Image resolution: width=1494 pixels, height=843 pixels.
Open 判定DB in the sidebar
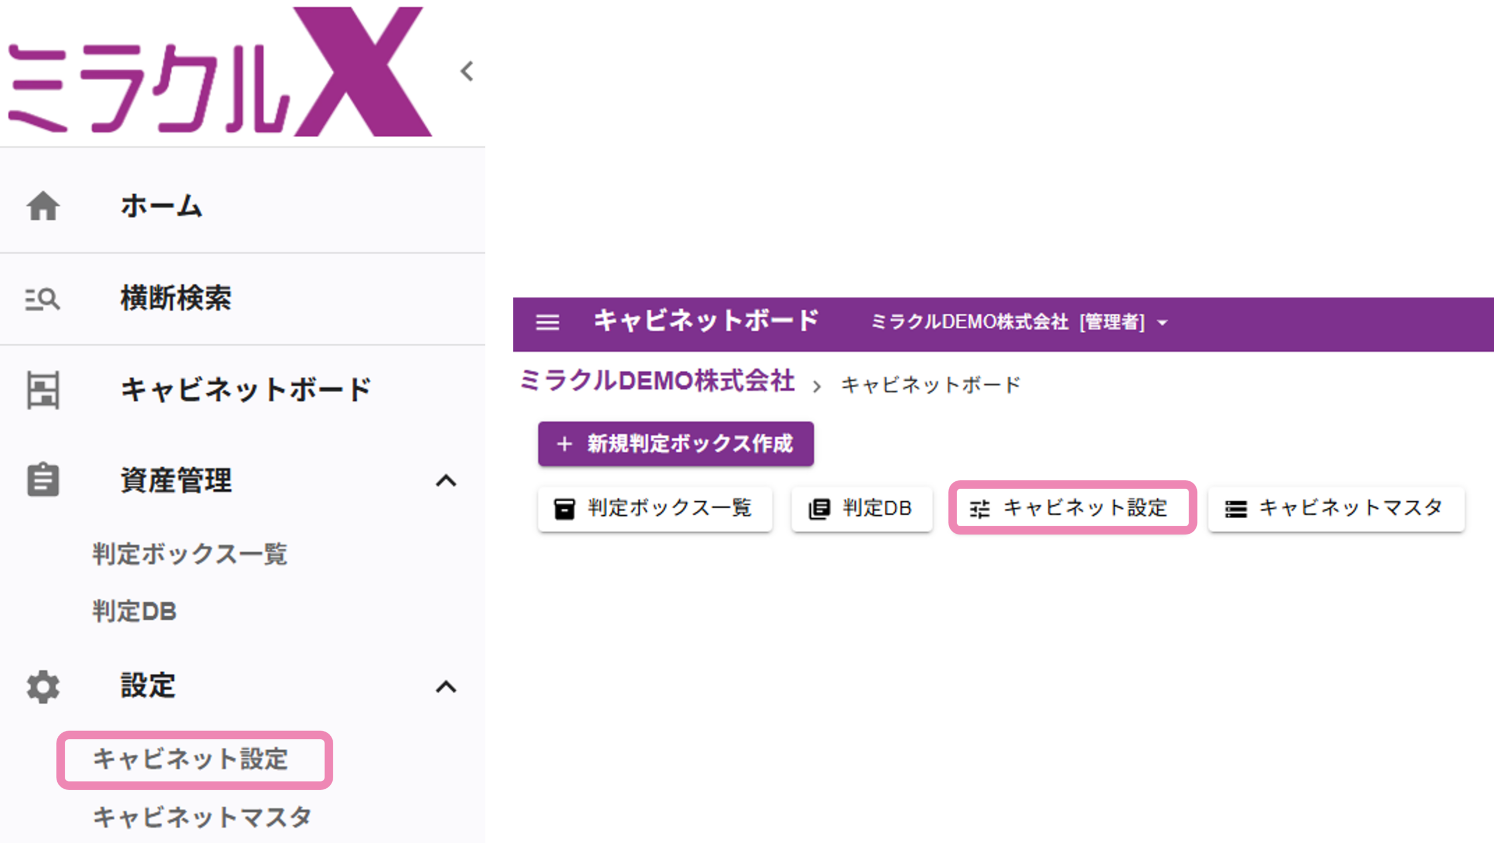coord(134,611)
